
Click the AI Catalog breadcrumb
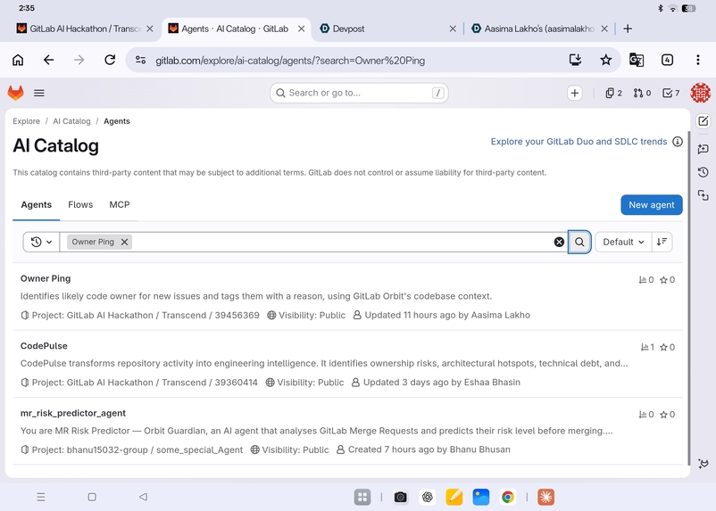(x=71, y=121)
